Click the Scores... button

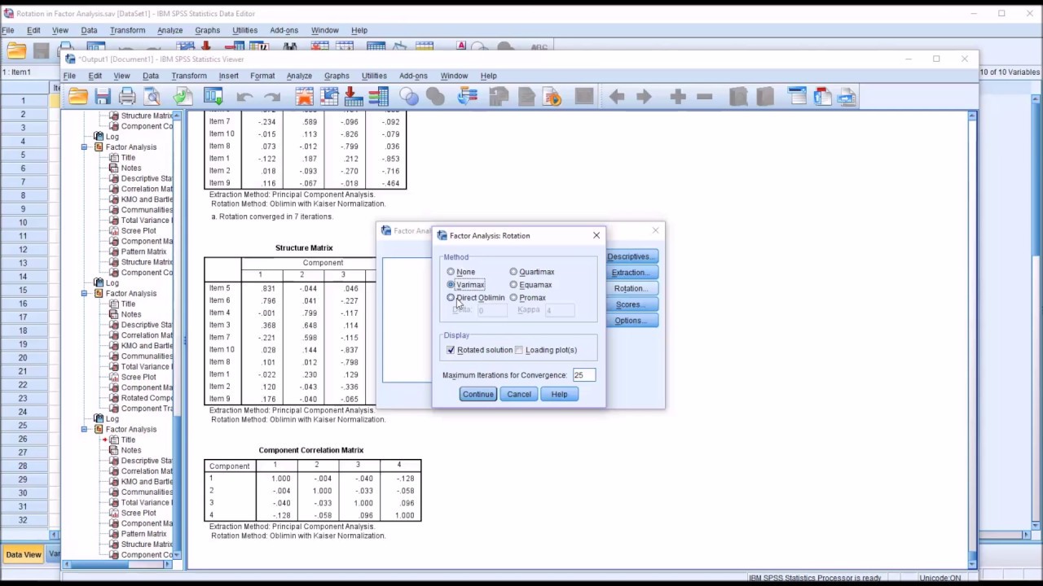[631, 304]
